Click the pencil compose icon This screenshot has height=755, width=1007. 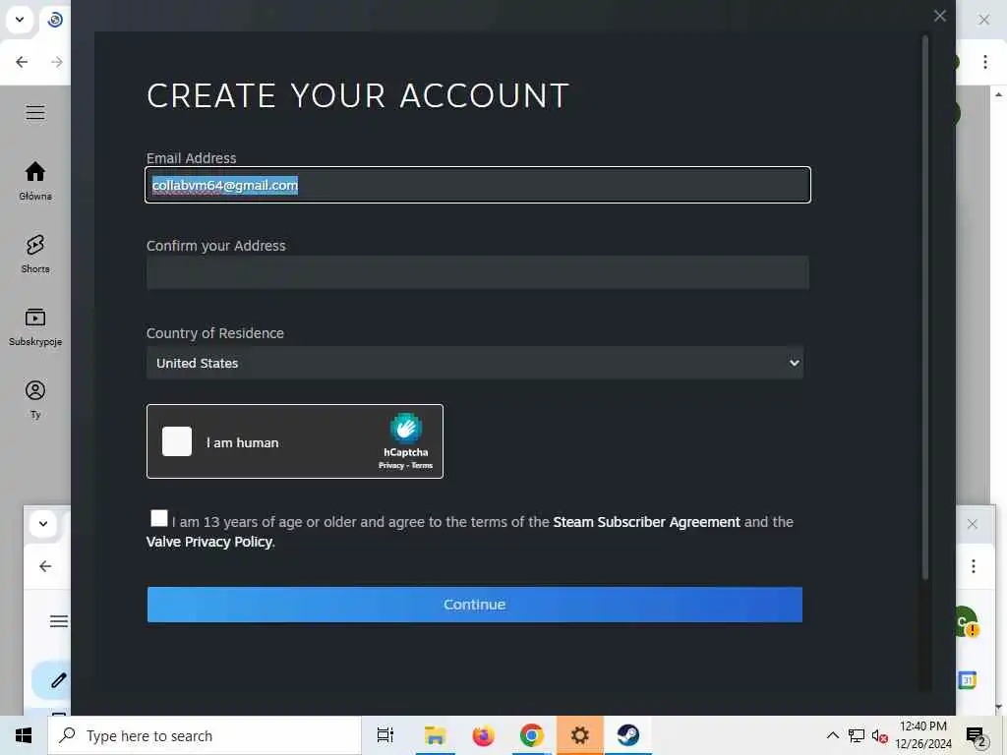click(x=58, y=680)
